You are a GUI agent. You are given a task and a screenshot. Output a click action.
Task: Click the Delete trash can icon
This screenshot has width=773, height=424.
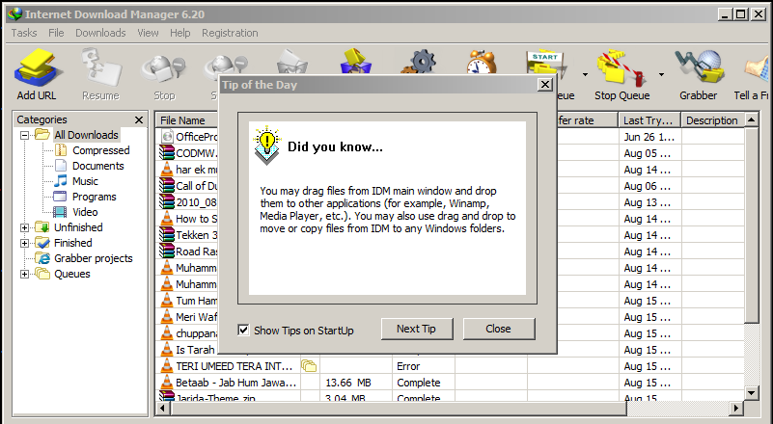[292, 63]
